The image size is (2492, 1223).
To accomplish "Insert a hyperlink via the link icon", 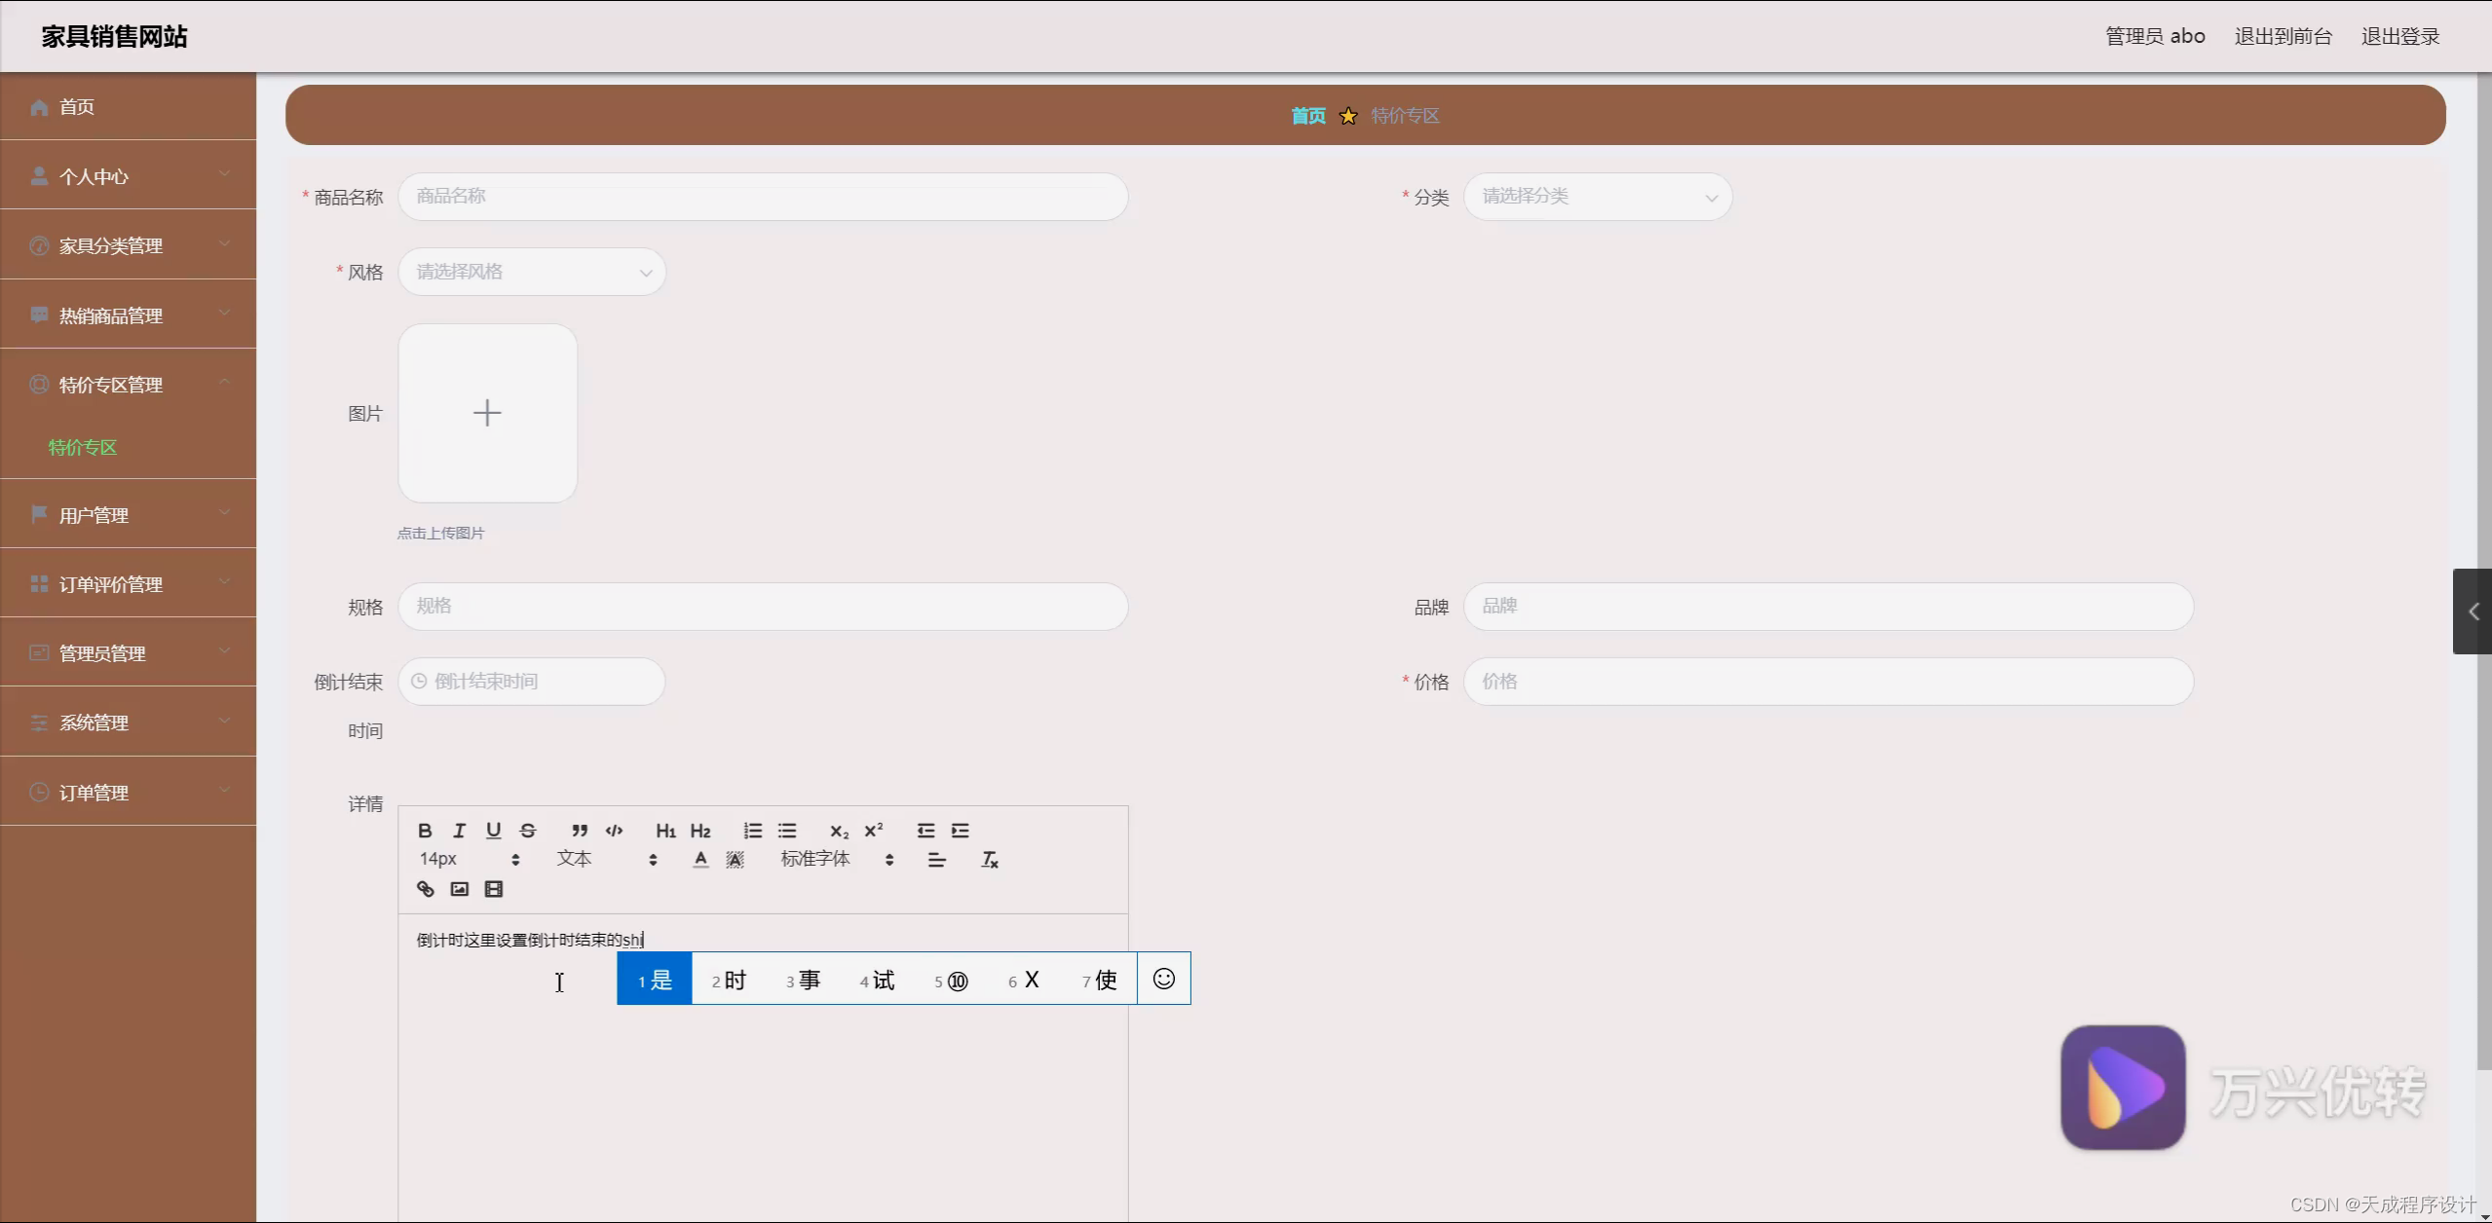I will 426,889.
